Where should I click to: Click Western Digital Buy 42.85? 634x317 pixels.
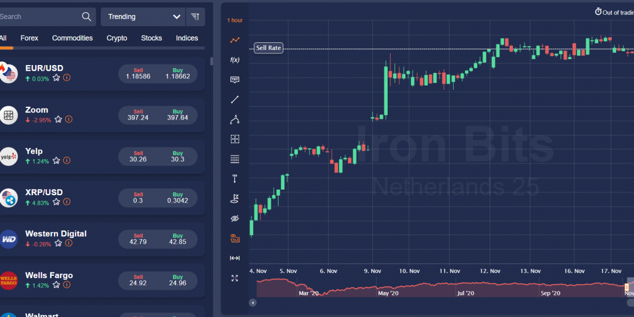[x=177, y=239]
